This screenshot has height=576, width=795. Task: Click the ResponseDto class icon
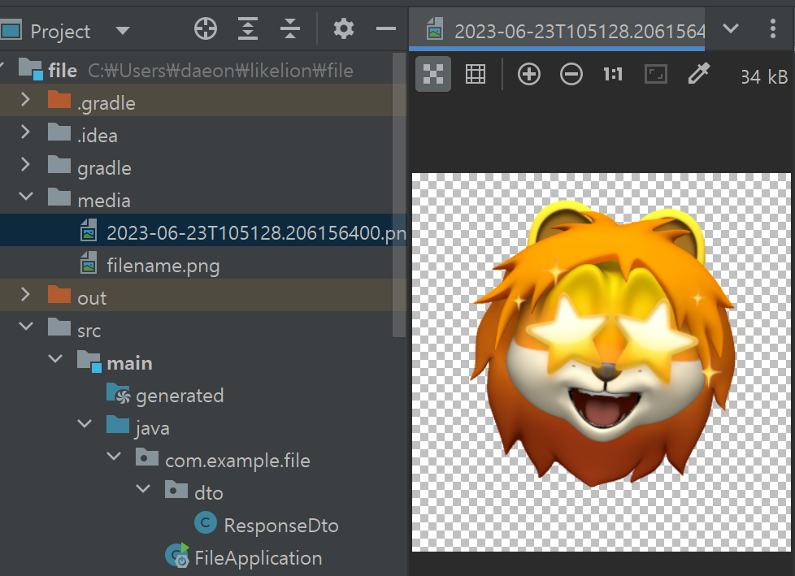click(x=206, y=522)
